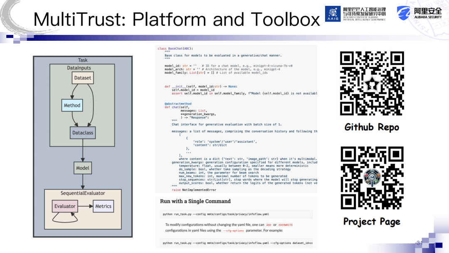449x253 pixels.
Task: Click the red --cfg-options parameter text
Action: tap(233, 231)
